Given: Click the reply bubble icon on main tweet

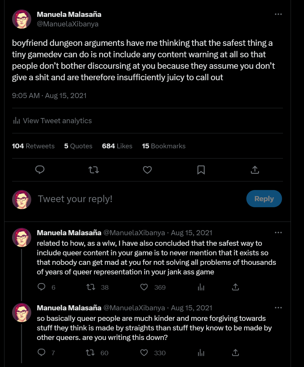Looking at the screenshot, I should point(40,170).
